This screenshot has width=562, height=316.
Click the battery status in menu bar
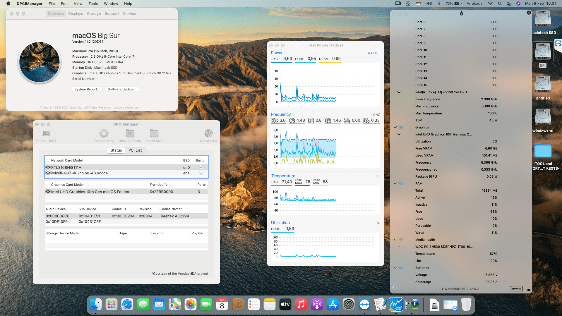click(454, 4)
